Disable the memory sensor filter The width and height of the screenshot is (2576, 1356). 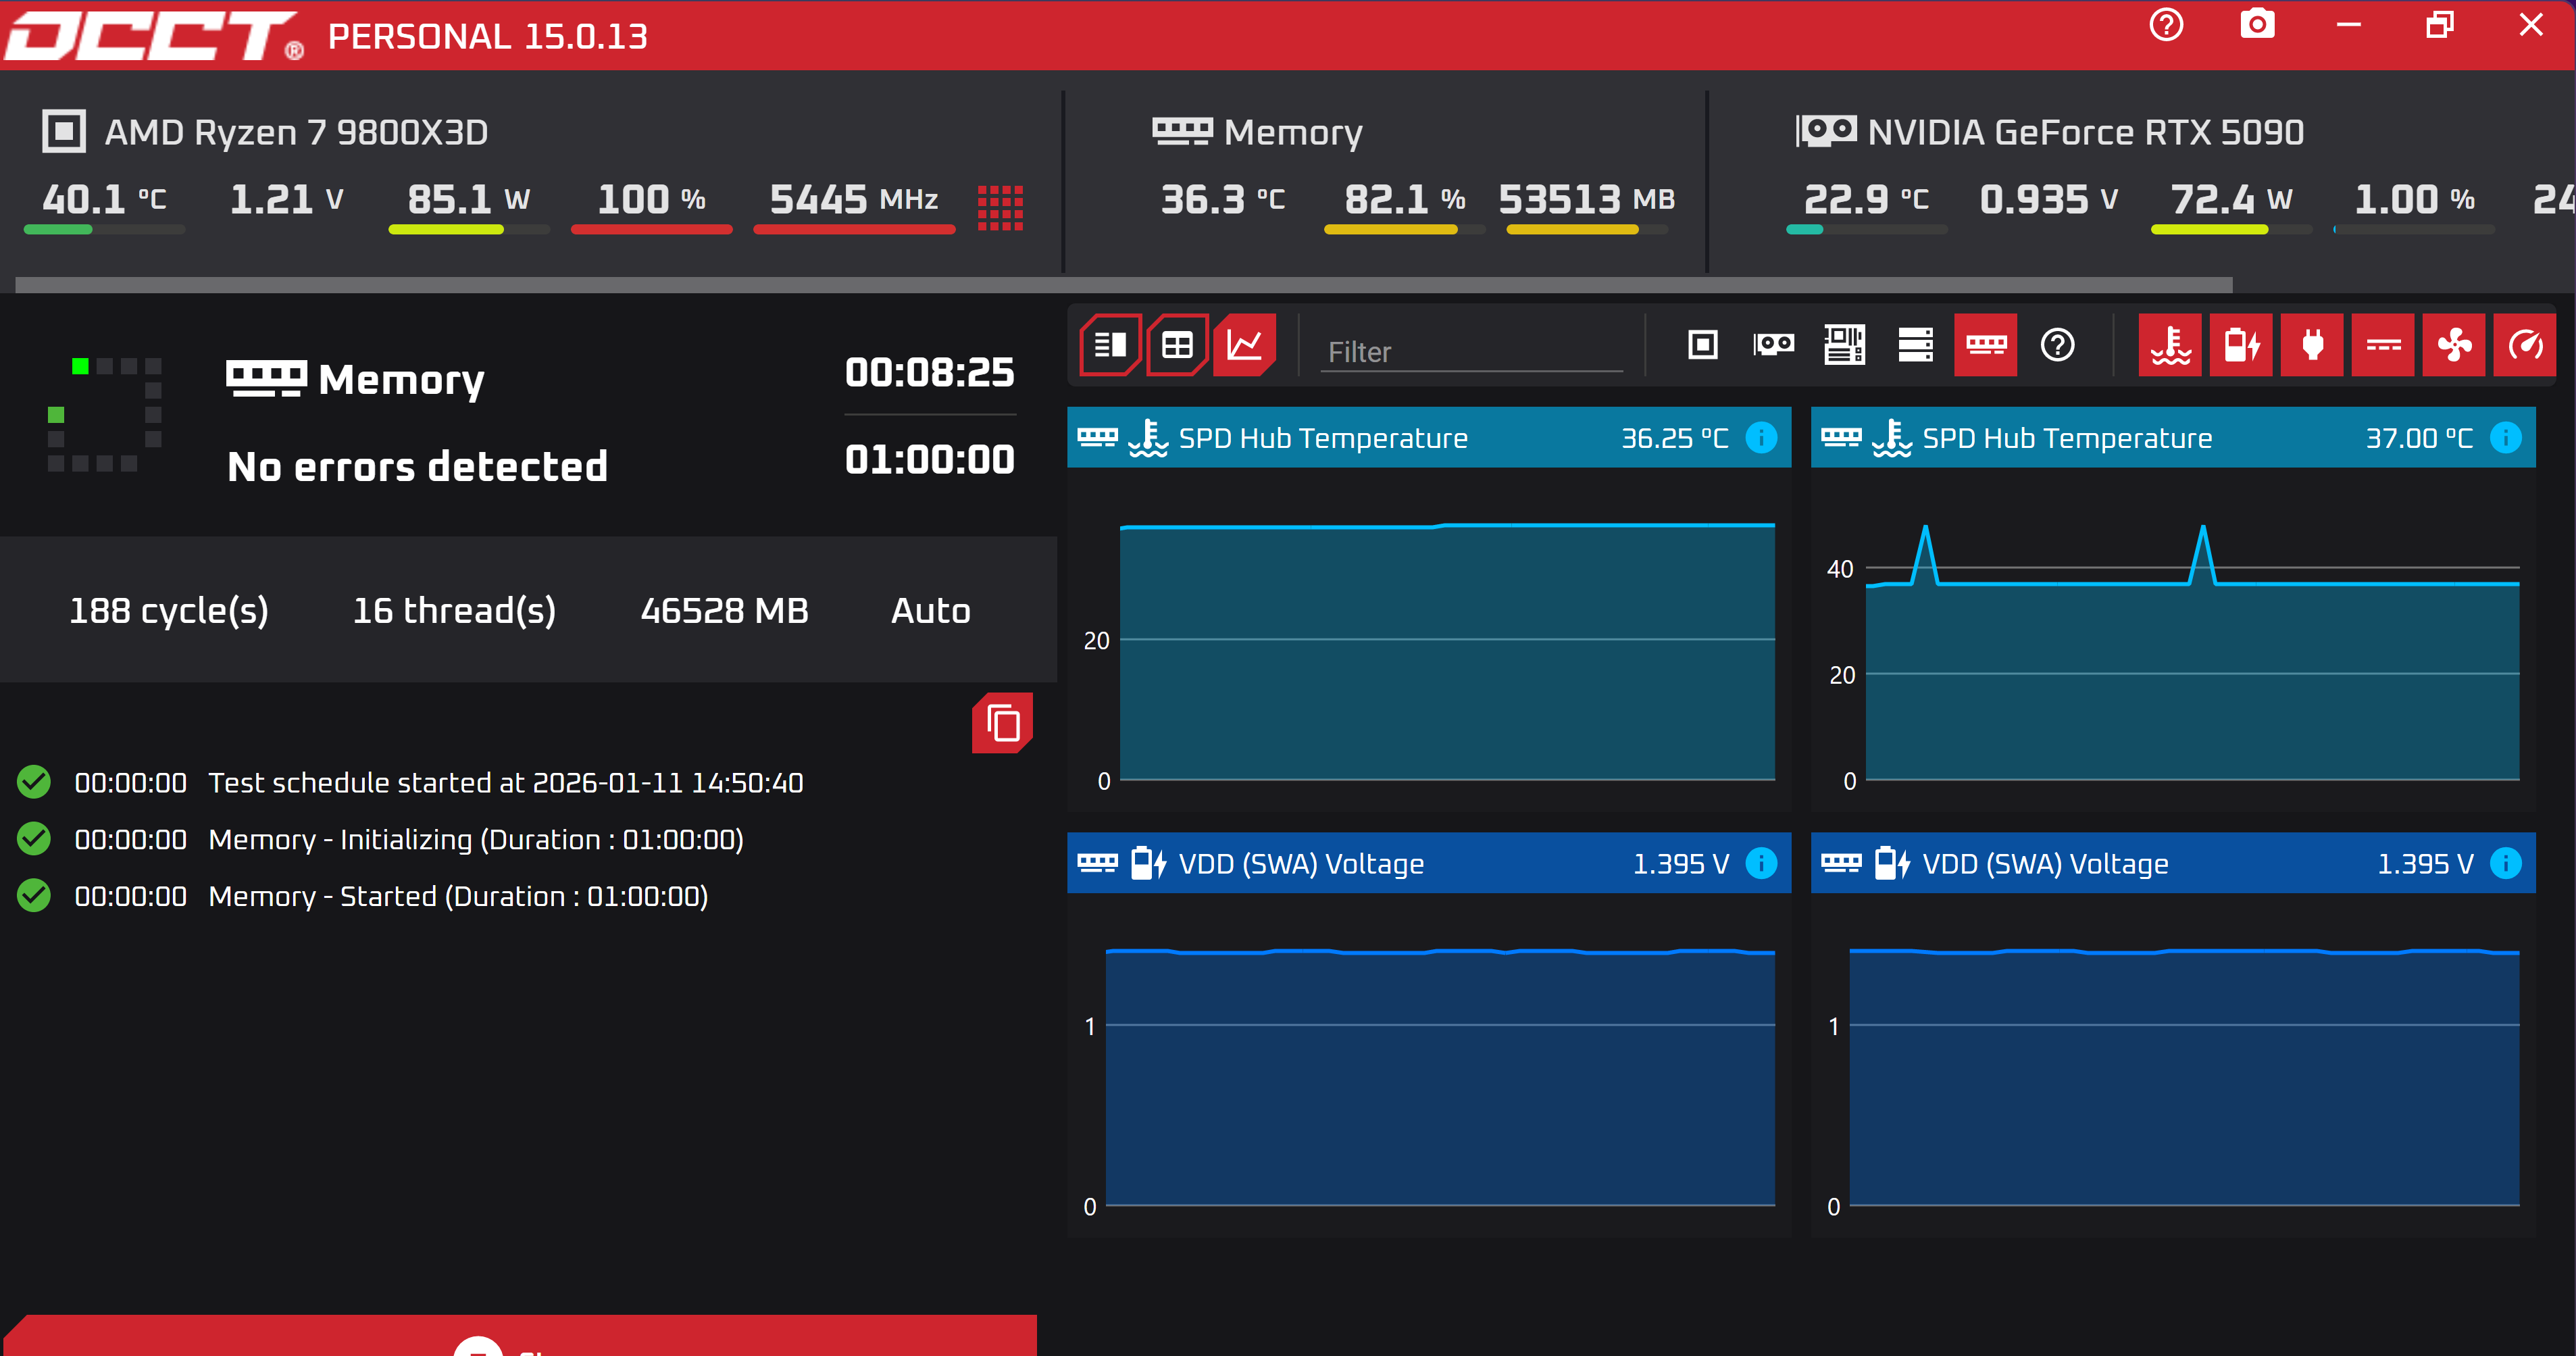point(1985,345)
